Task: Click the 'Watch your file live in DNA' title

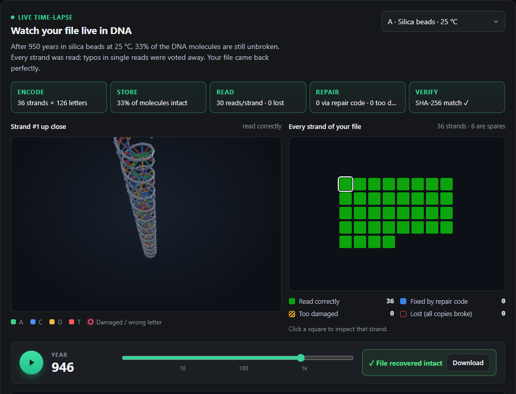Action: point(71,30)
